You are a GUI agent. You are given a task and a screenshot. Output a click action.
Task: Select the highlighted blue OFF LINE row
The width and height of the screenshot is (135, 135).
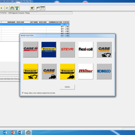[34, 24]
